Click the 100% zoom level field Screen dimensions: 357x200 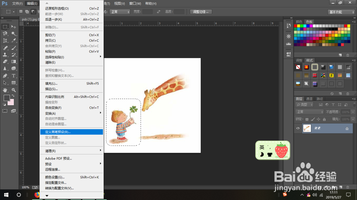[25, 187]
